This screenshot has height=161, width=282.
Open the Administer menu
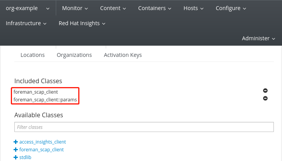pyautogui.click(x=258, y=38)
